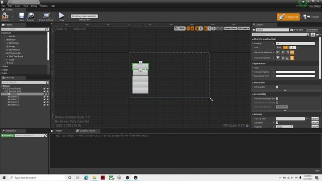Select Check Box in the palette
The image size is (322, 181).
[x=14, y=43]
